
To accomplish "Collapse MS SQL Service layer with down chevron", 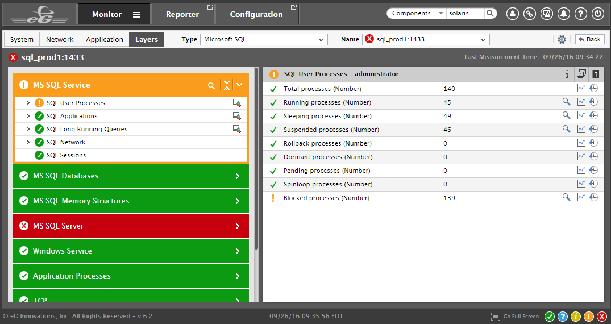I will [x=240, y=85].
